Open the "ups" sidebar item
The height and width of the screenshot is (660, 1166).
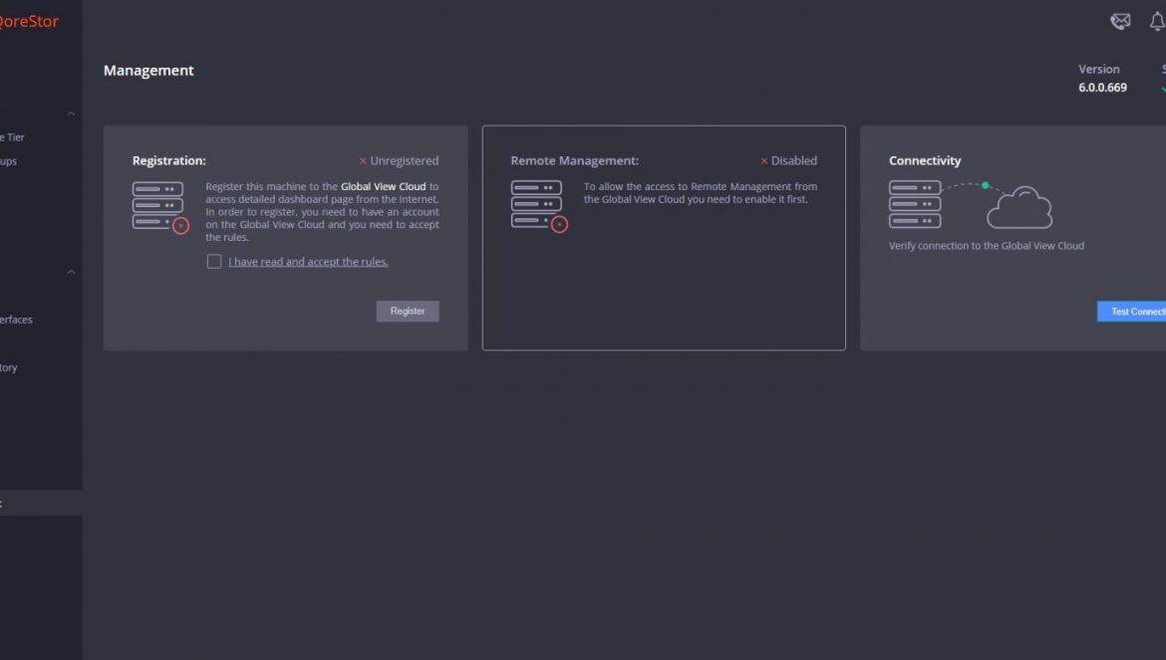click(x=8, y=161)
